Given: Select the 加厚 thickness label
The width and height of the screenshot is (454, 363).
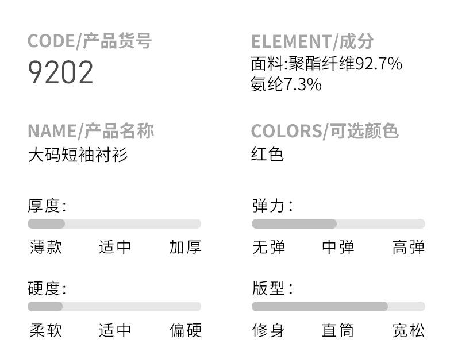Looking at the screenshot, I should pos(185,248).
